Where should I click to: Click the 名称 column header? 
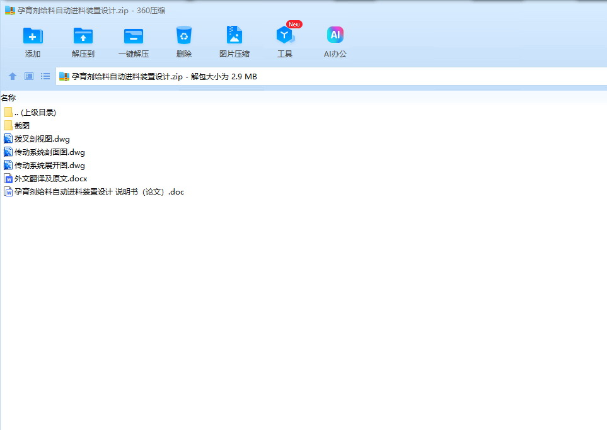[8, 98]
